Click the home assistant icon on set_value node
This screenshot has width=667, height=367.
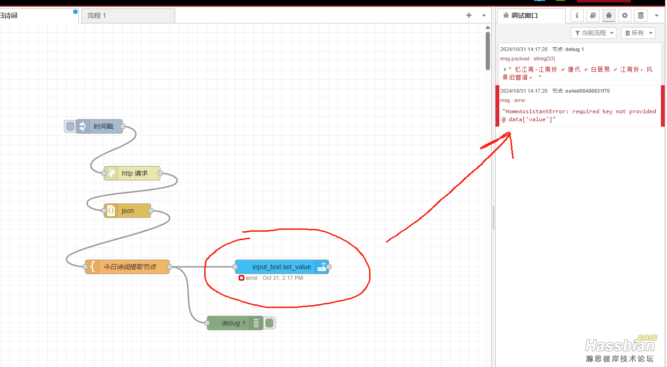click(322, 267)
